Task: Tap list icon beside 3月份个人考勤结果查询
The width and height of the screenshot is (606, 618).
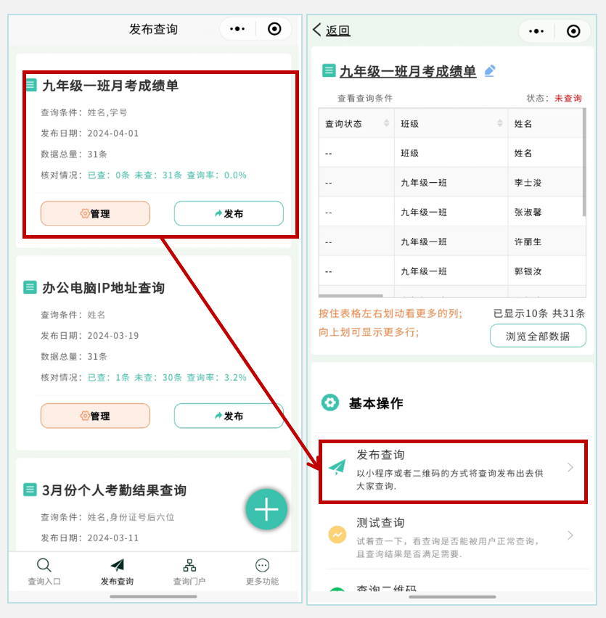Action: pyautogui.click(x=30, y=490)
